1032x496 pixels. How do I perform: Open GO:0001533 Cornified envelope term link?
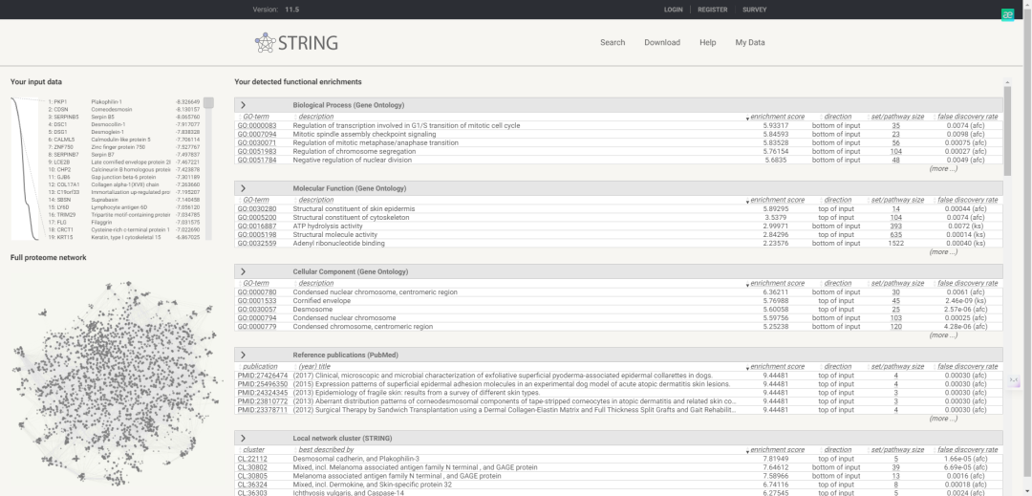pyautogui.click(x=257, y=301)
